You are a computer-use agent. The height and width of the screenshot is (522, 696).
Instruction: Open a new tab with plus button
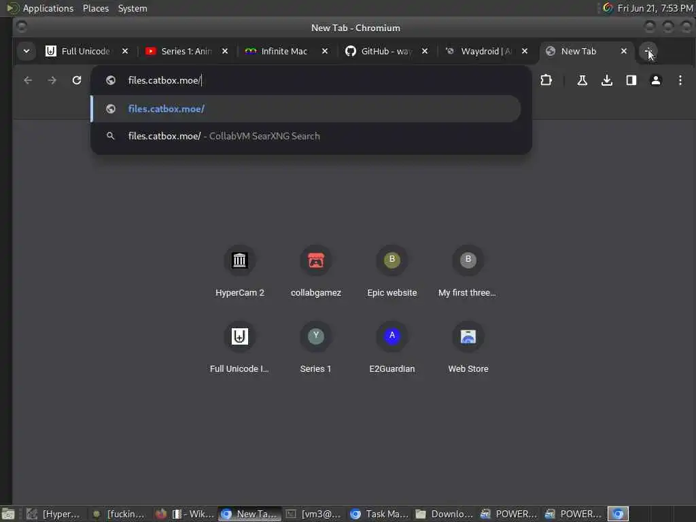tap(648, 51)
